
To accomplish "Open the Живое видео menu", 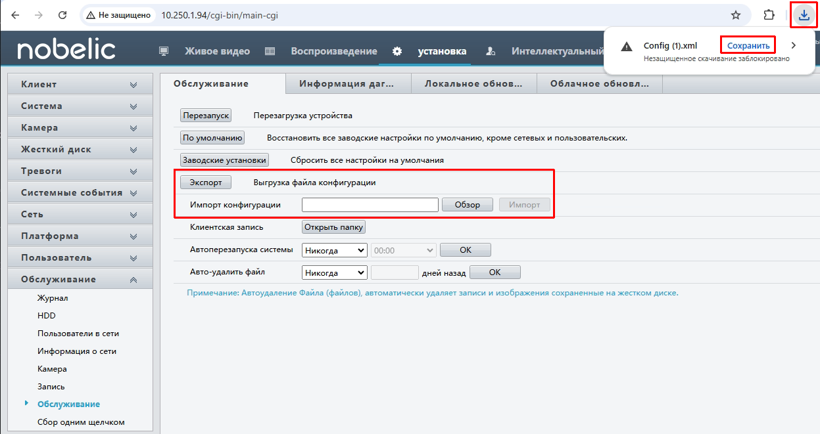I will 217,51.
